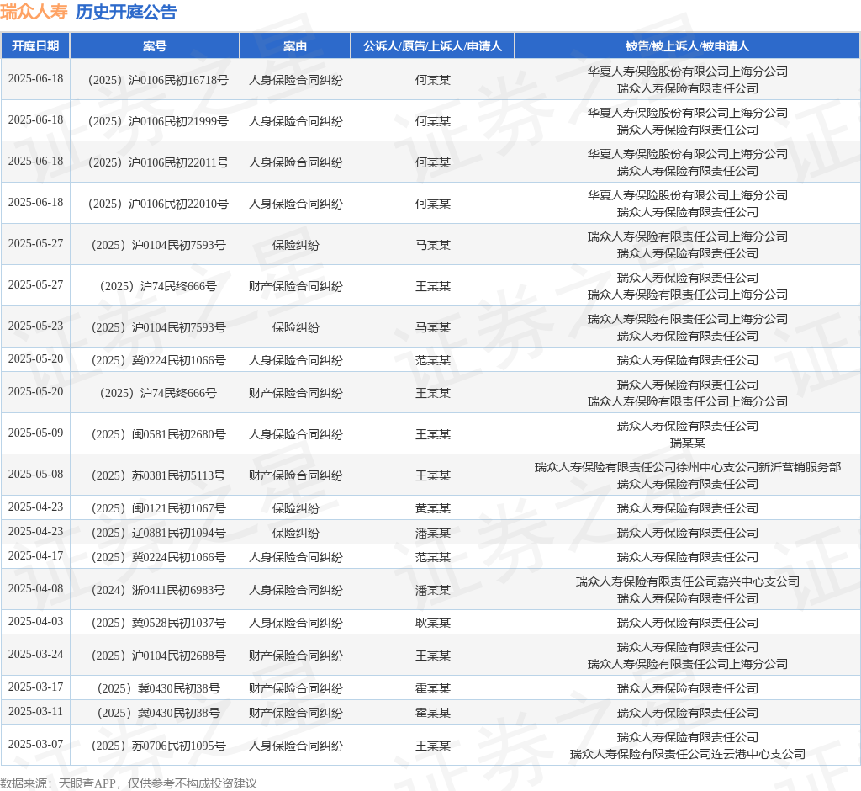This screenshot has width=861, height=791.
Task: Click plaintiff 潘某某 in the 辽0881民初1094号 row
Action: [433, 533]
